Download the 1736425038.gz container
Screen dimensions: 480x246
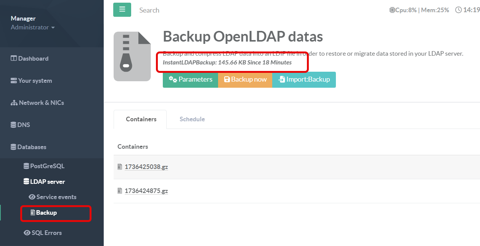(146, 167)
